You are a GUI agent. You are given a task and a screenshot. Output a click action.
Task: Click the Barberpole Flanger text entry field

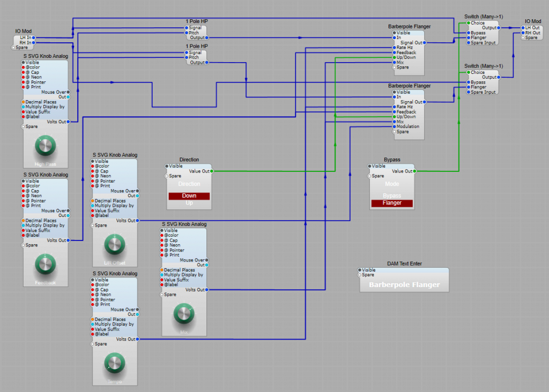404,285
